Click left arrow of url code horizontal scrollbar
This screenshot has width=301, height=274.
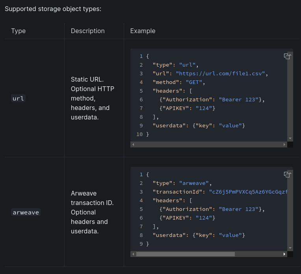[133, 145]
